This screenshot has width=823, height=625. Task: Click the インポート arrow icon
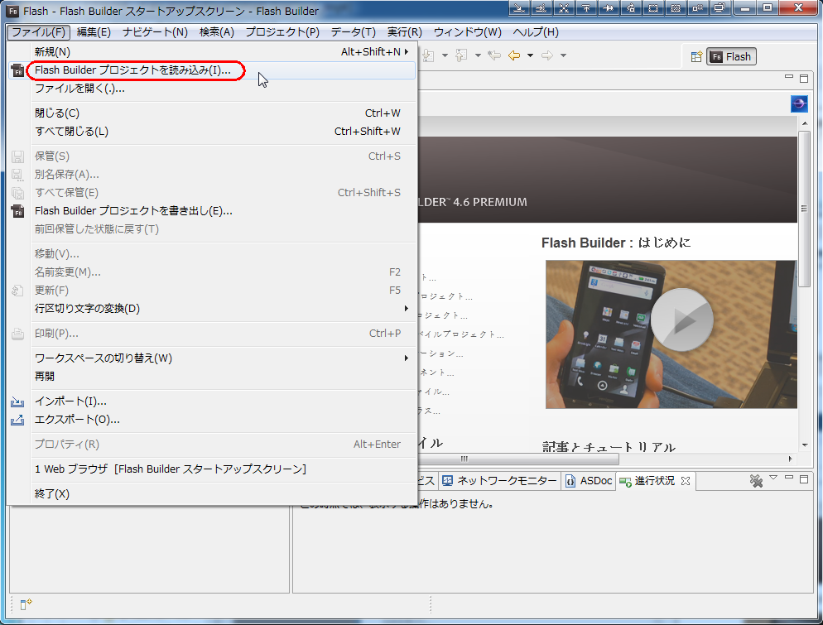tap(17, 401)
